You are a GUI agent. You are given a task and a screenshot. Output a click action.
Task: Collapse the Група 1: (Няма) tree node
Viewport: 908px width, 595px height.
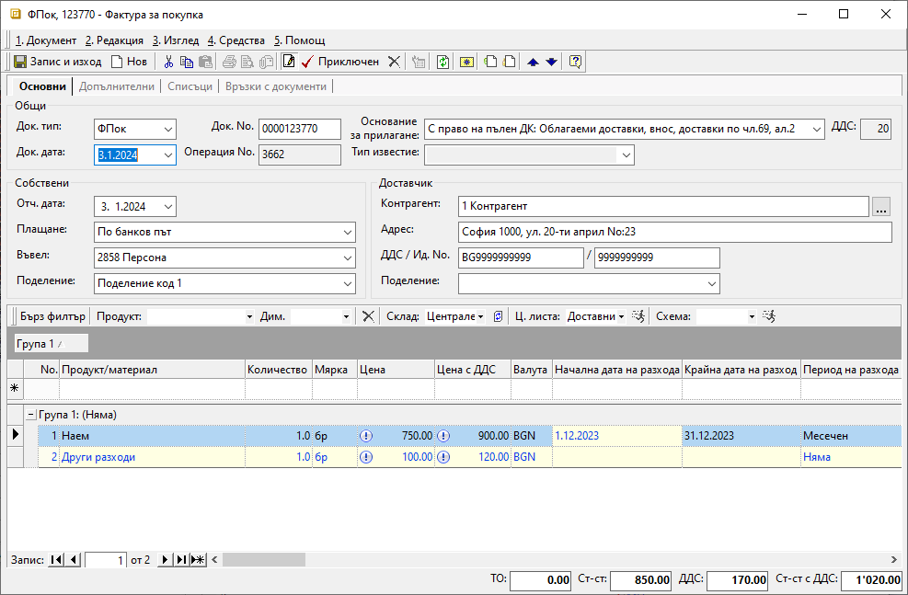[30, 415]
